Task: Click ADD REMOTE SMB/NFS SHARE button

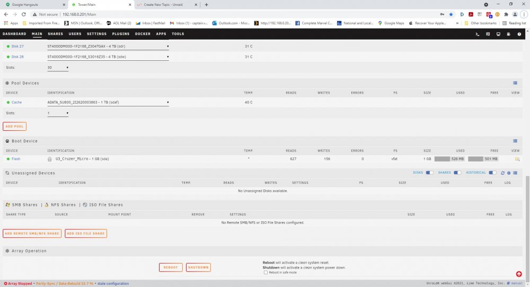Action: coord(32,234)
